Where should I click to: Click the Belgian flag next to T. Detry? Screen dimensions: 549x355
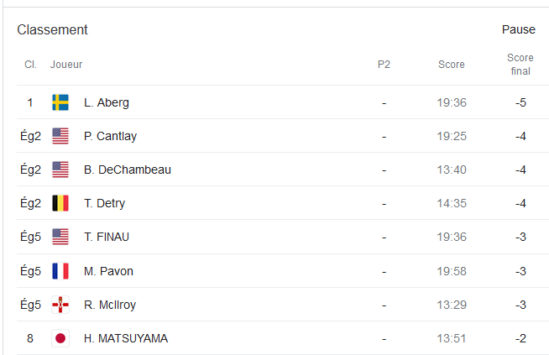point(60,203)
